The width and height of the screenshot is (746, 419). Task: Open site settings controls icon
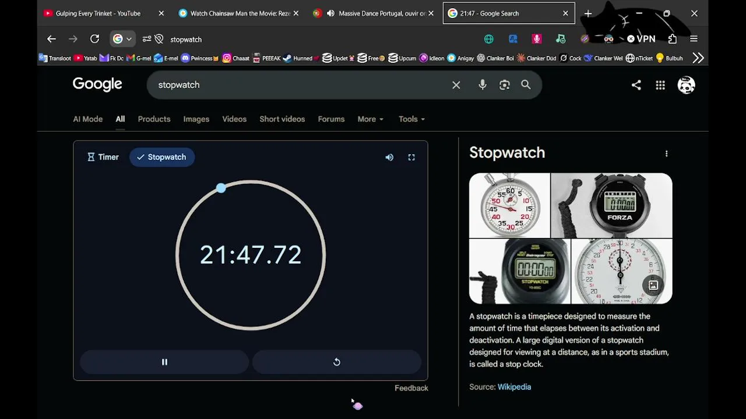[x=147, y=39]
